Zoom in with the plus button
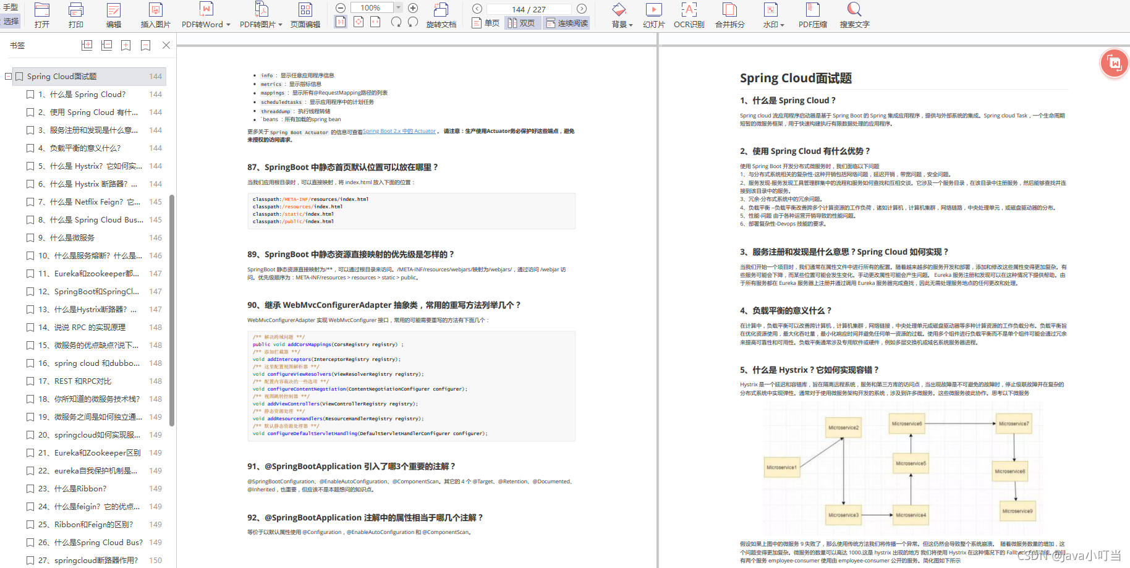Screen dimensions: 1130x568 pos(413,8)
